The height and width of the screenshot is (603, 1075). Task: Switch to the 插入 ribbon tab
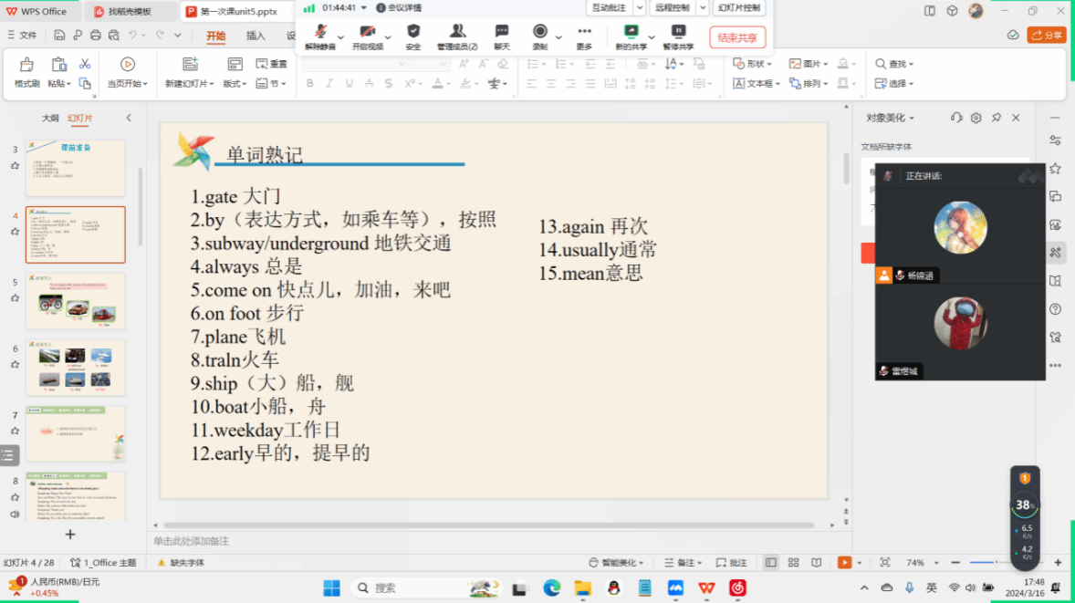click(256, 36)
